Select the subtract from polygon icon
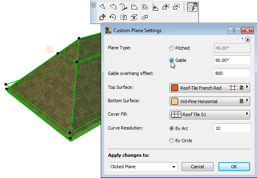This screenshot has width=257, height=178. pyautogui.click(x=176, y=7)
